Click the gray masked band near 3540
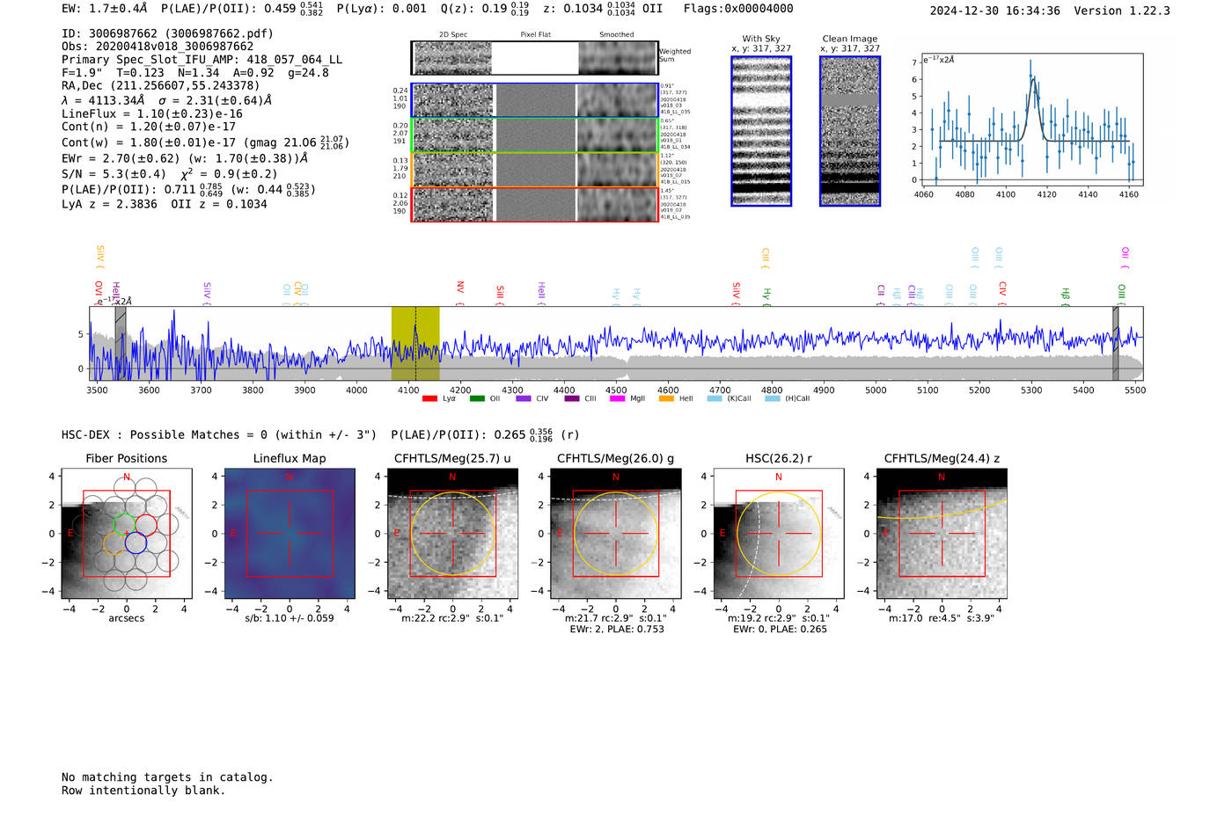The width and height of the screenshot is (1232, 838). pyautogui.click(x=121, y=344)
